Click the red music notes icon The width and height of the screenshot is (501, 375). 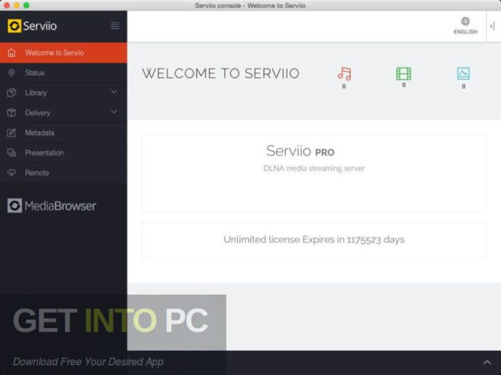(345, 74)
